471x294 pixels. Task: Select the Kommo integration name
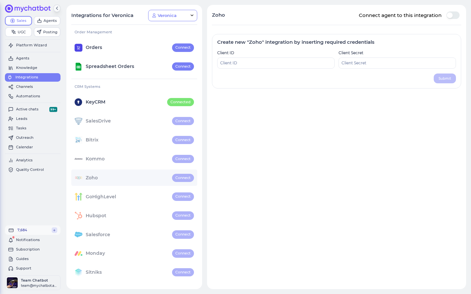pyautogui.click(x=95, y=159)
